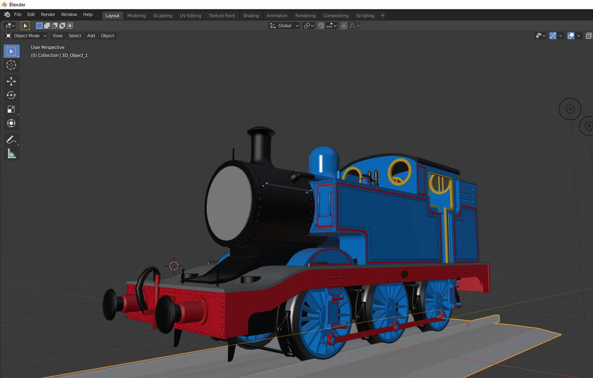This screenshot has width=593, height=378.
Task: Click the Blender logo menu icon
Action: 7,14
